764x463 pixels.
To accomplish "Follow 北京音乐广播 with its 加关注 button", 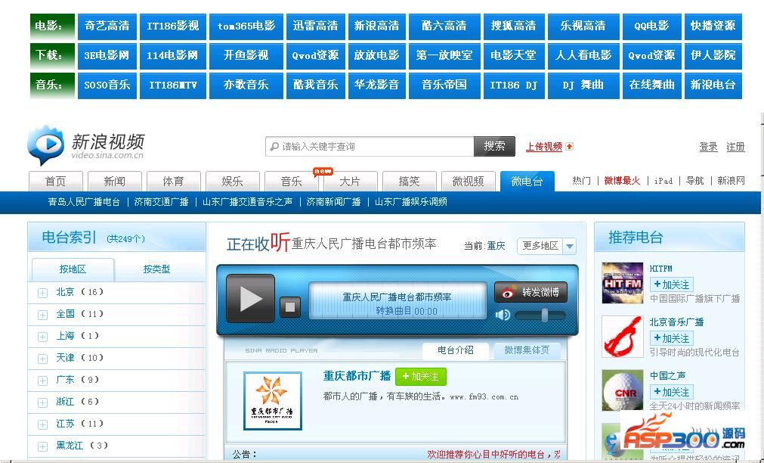I will (671, 338).
